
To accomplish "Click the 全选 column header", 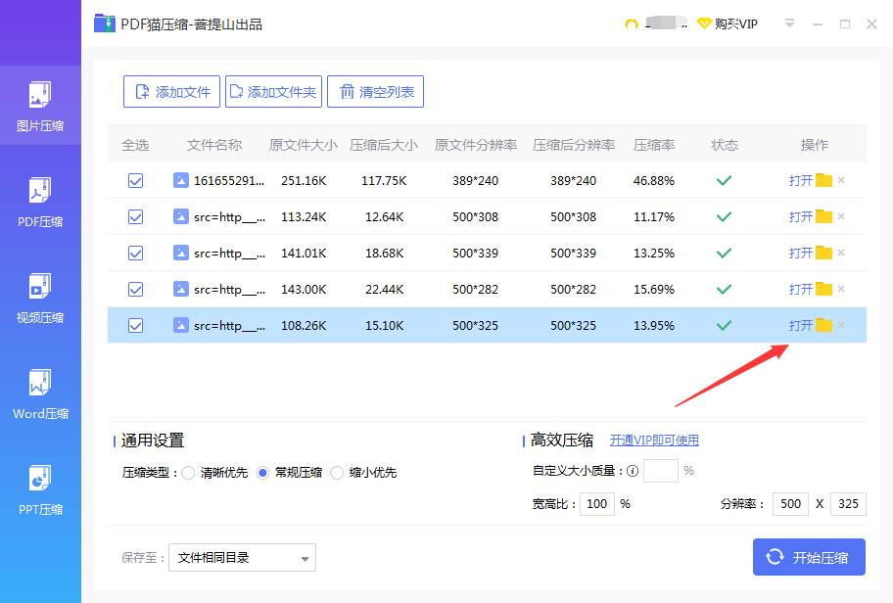I will pyautogui.click(x=135, y=145).
